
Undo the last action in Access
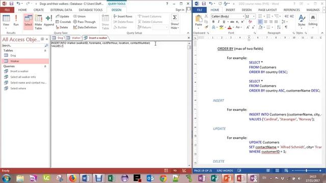point(18,4)
